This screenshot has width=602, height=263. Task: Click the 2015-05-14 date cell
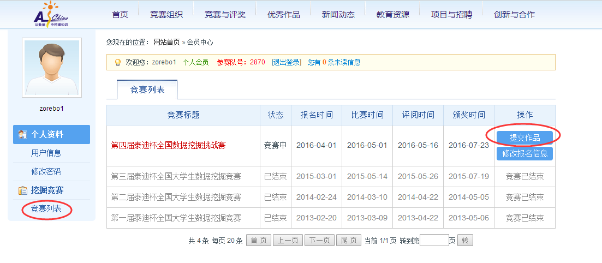coord(367,177)
